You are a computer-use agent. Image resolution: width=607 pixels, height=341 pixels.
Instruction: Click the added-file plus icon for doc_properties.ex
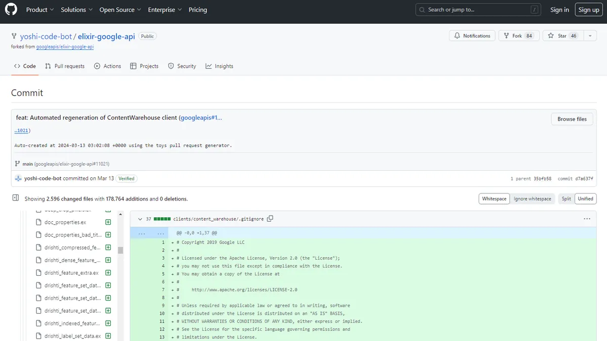(x=108, y=222)
